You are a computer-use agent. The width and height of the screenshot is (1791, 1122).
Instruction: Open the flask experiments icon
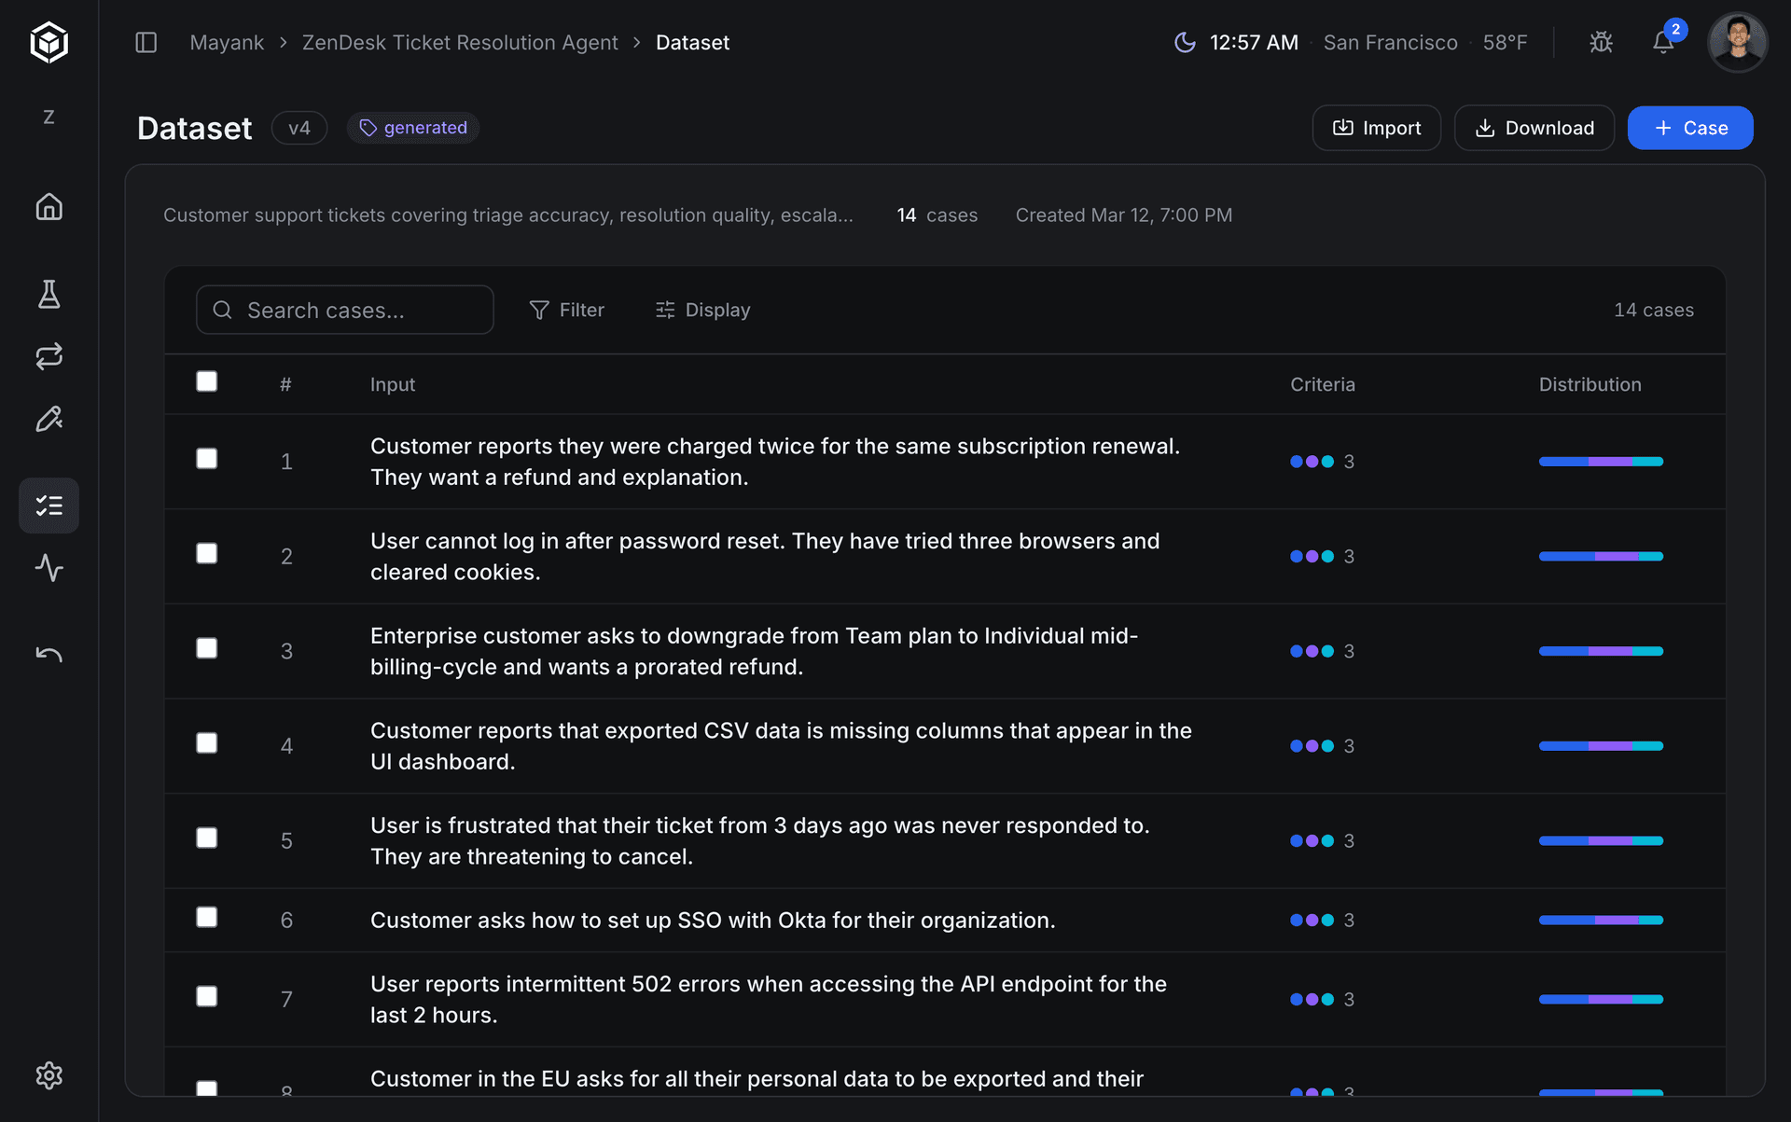49,295
